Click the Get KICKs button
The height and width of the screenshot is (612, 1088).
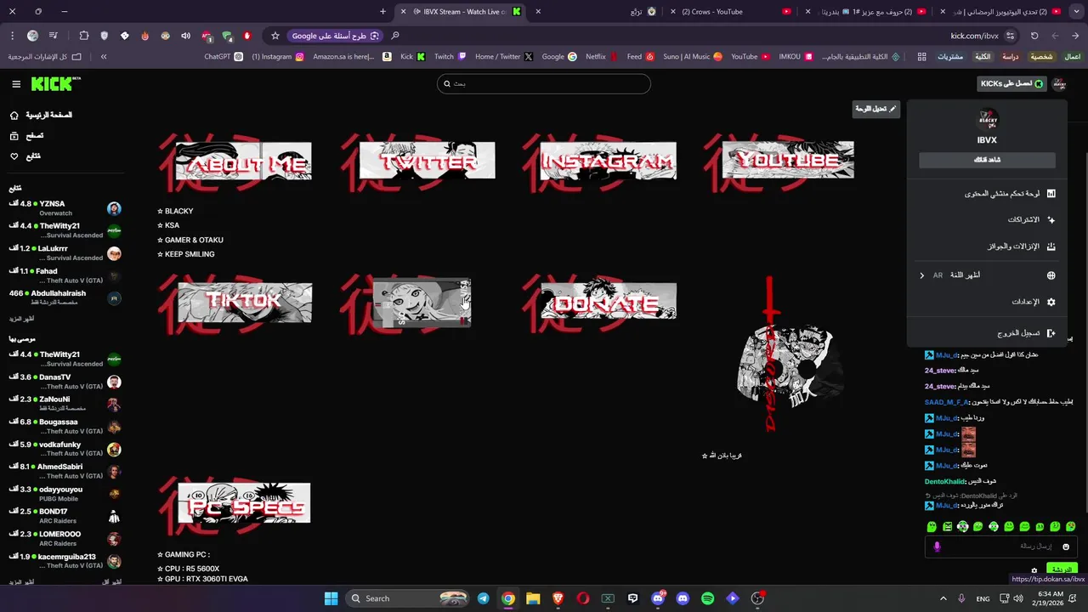tap(1011, 84)
